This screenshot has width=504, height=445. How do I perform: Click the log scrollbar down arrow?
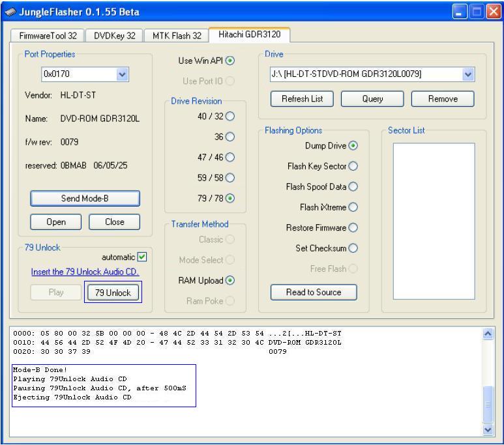click(x=488, y=430)
